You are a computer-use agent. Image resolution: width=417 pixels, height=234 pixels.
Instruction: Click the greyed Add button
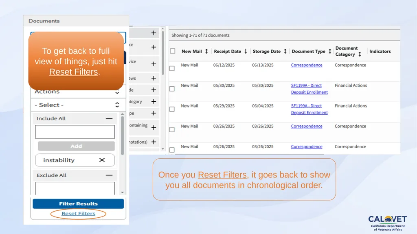(76, 146)
